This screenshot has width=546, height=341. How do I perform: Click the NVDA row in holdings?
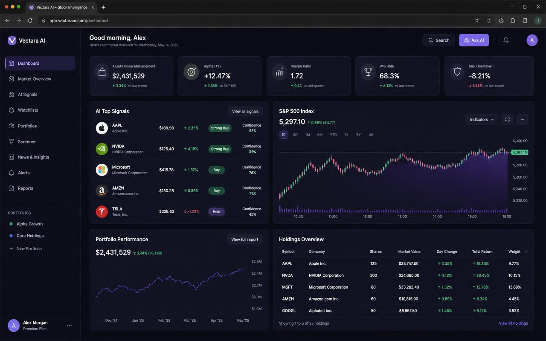click(x=403, y=275)
